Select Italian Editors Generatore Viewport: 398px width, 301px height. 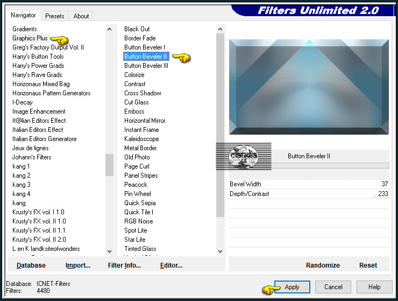click(45, 139)
